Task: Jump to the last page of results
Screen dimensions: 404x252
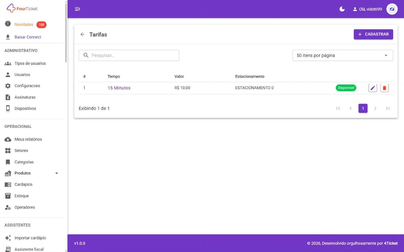Action: pyautogui.click(x=388, y=108)
